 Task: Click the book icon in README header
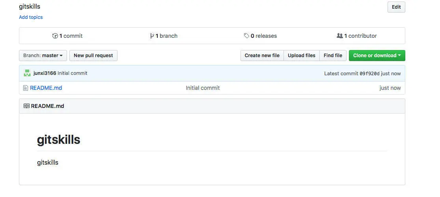point(26,106)
